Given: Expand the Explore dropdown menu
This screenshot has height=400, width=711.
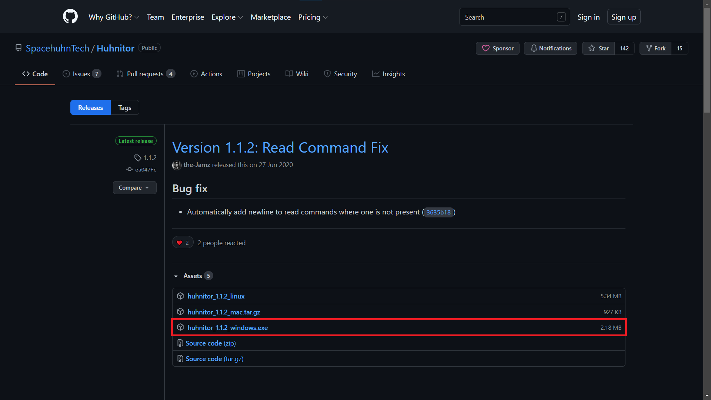Looking at the screenshot, I should tap(227, 17).
